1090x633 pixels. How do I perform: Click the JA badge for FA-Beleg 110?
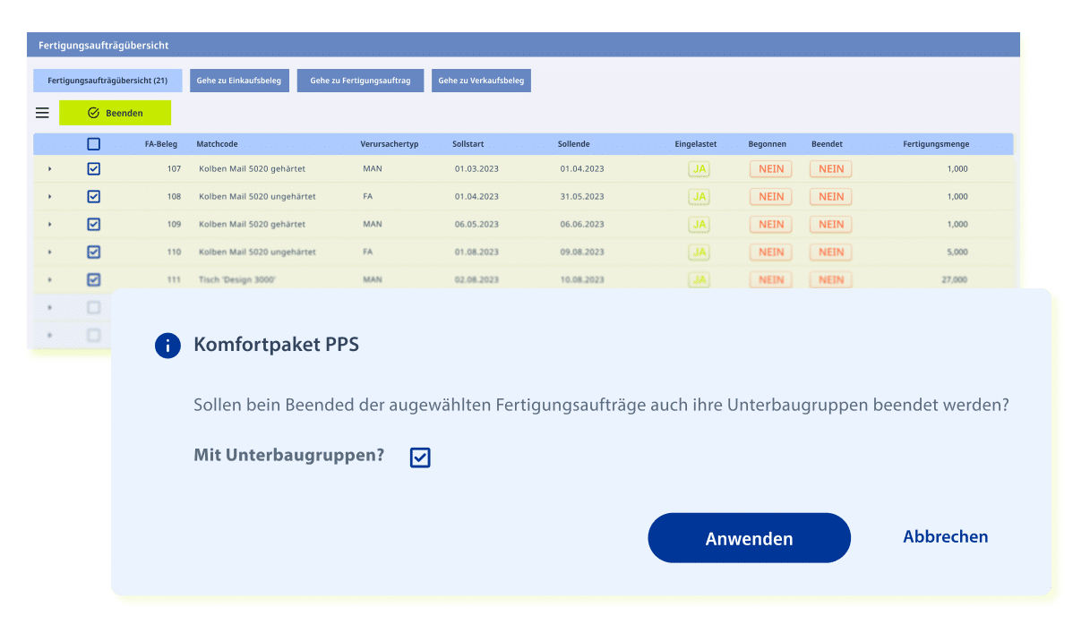click(699, 252)
